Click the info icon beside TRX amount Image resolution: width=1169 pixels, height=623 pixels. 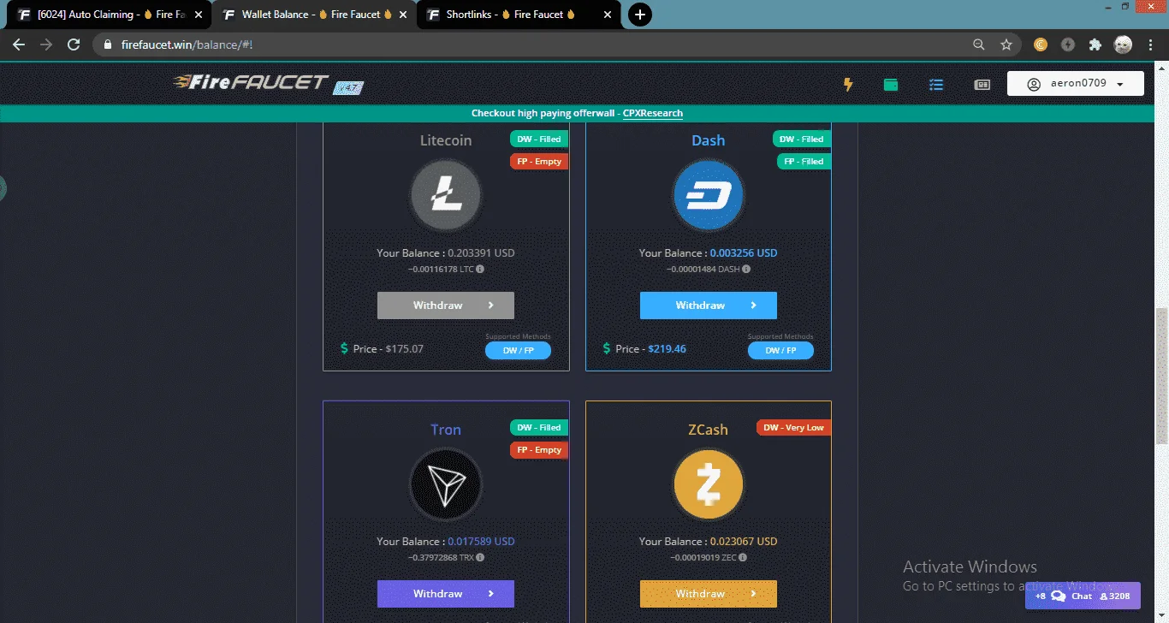479,557
